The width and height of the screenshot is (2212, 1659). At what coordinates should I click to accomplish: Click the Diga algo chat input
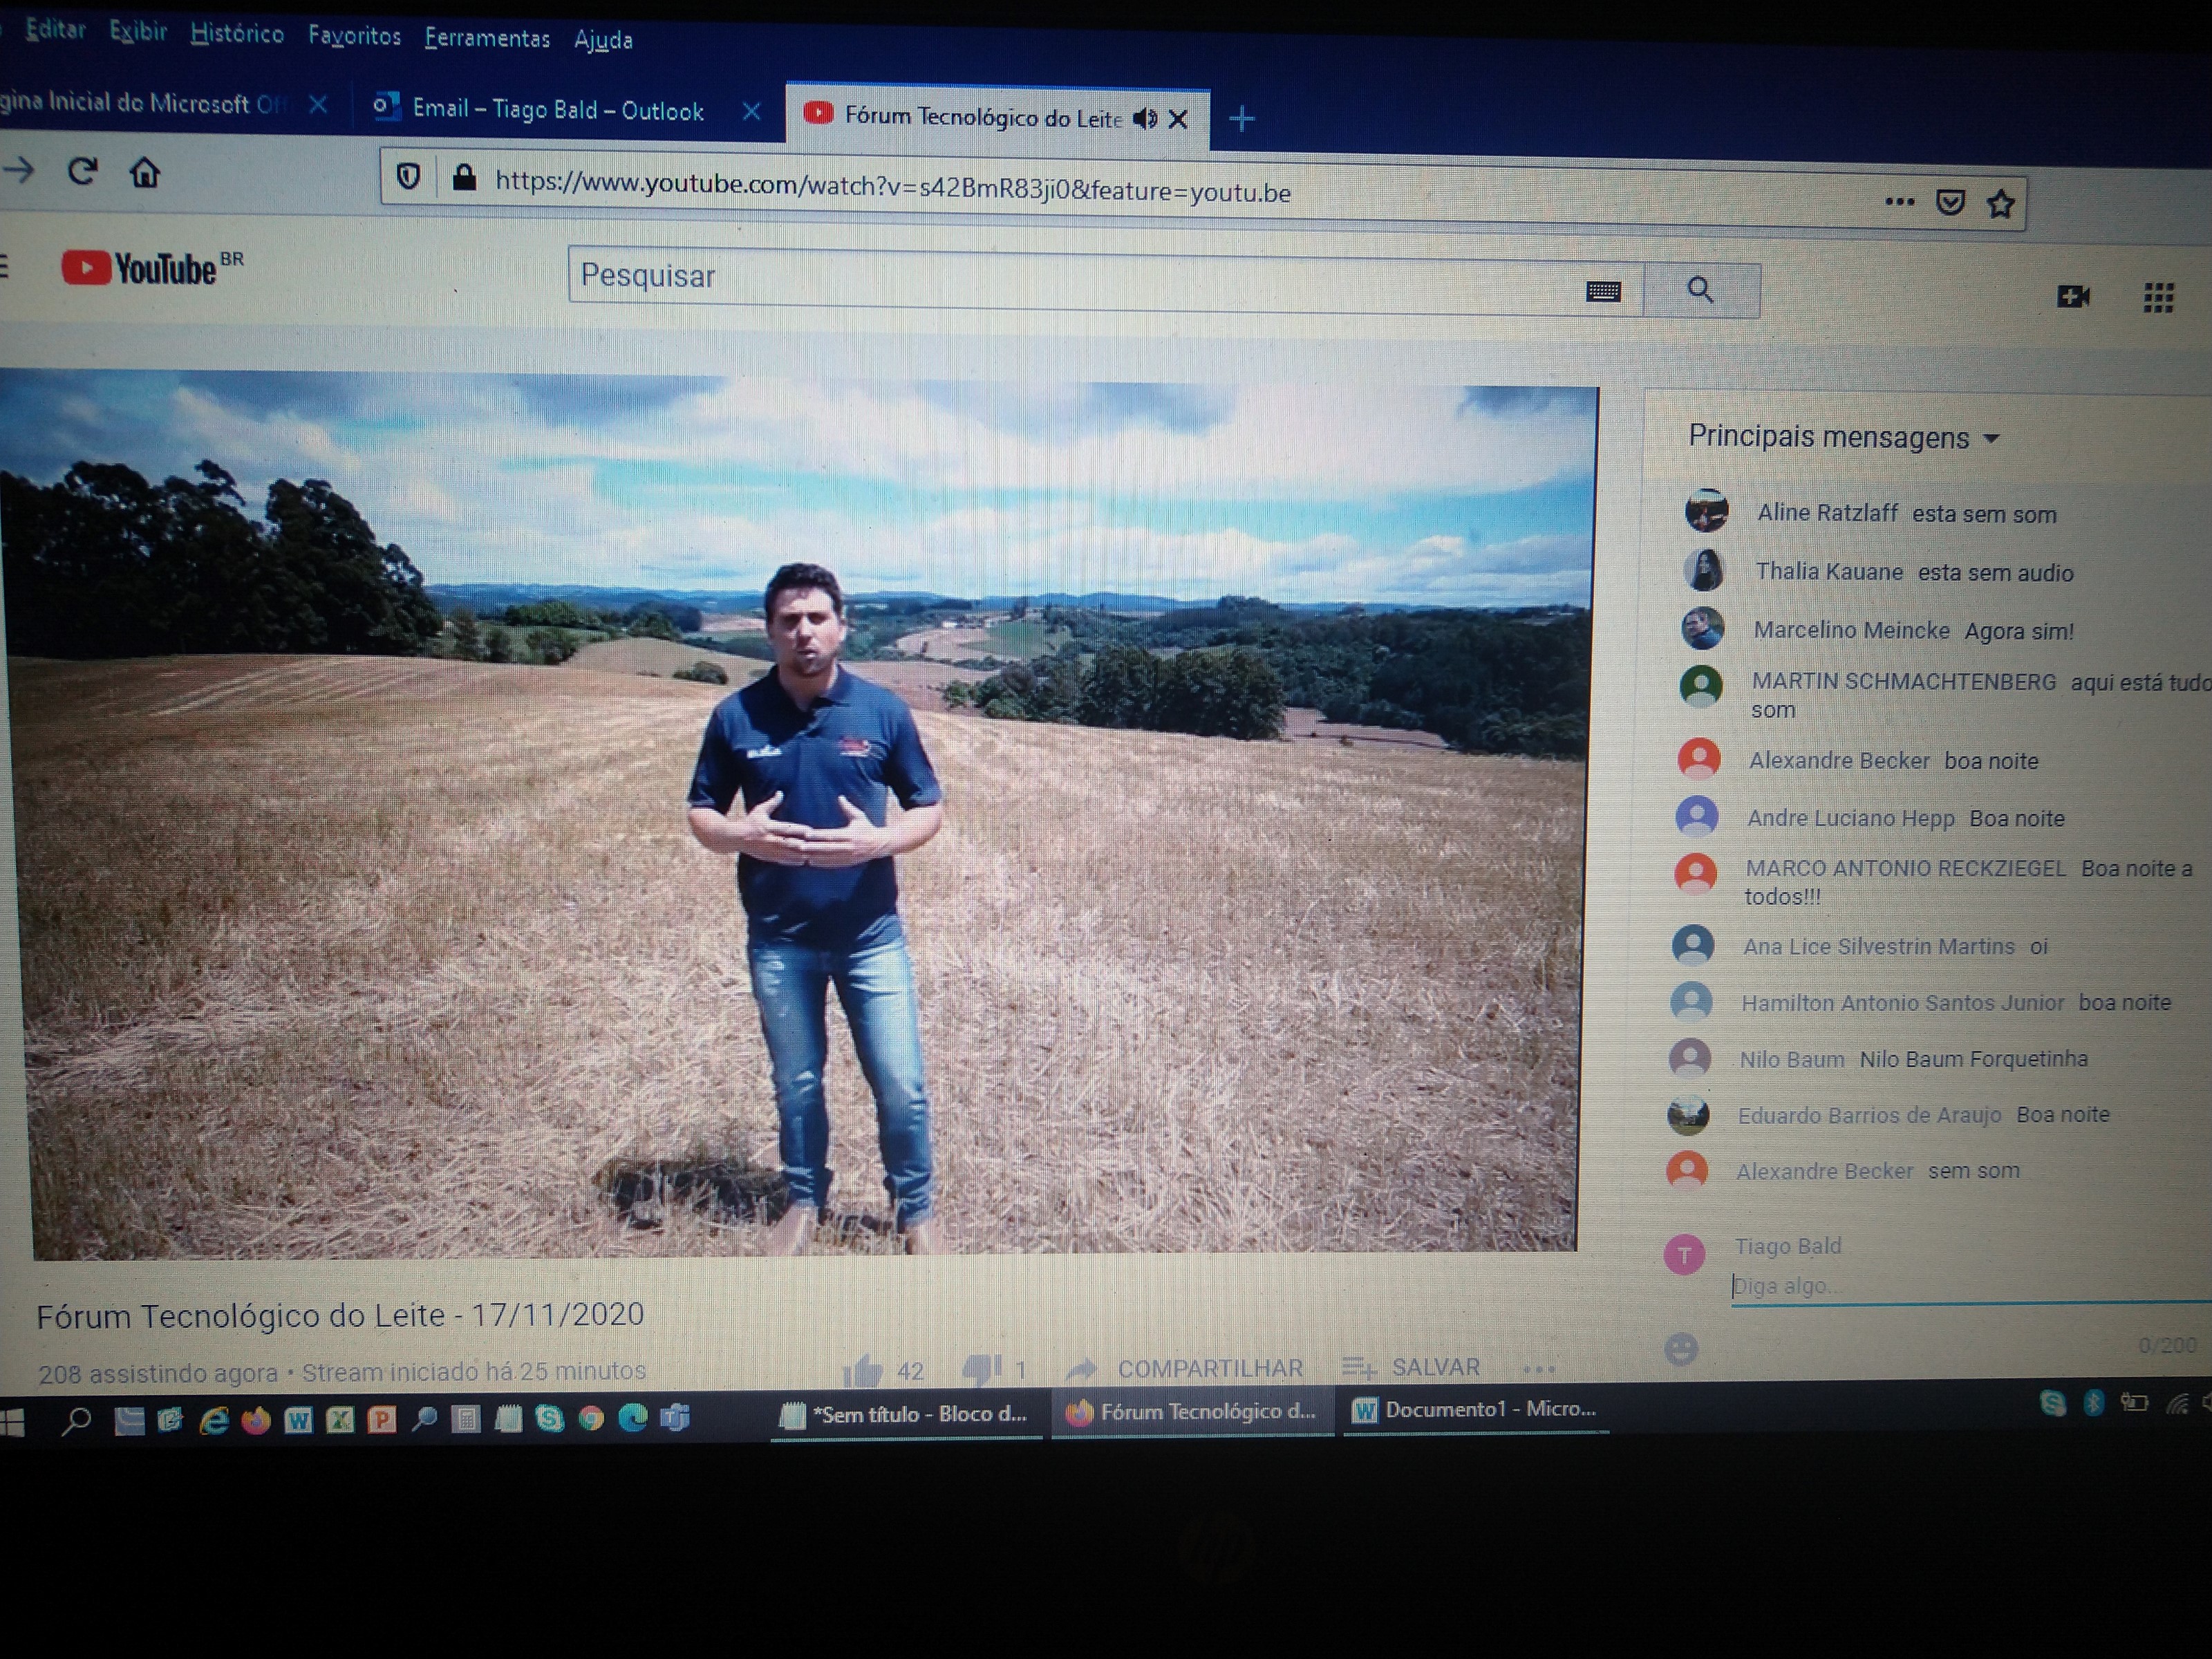1970,1287
